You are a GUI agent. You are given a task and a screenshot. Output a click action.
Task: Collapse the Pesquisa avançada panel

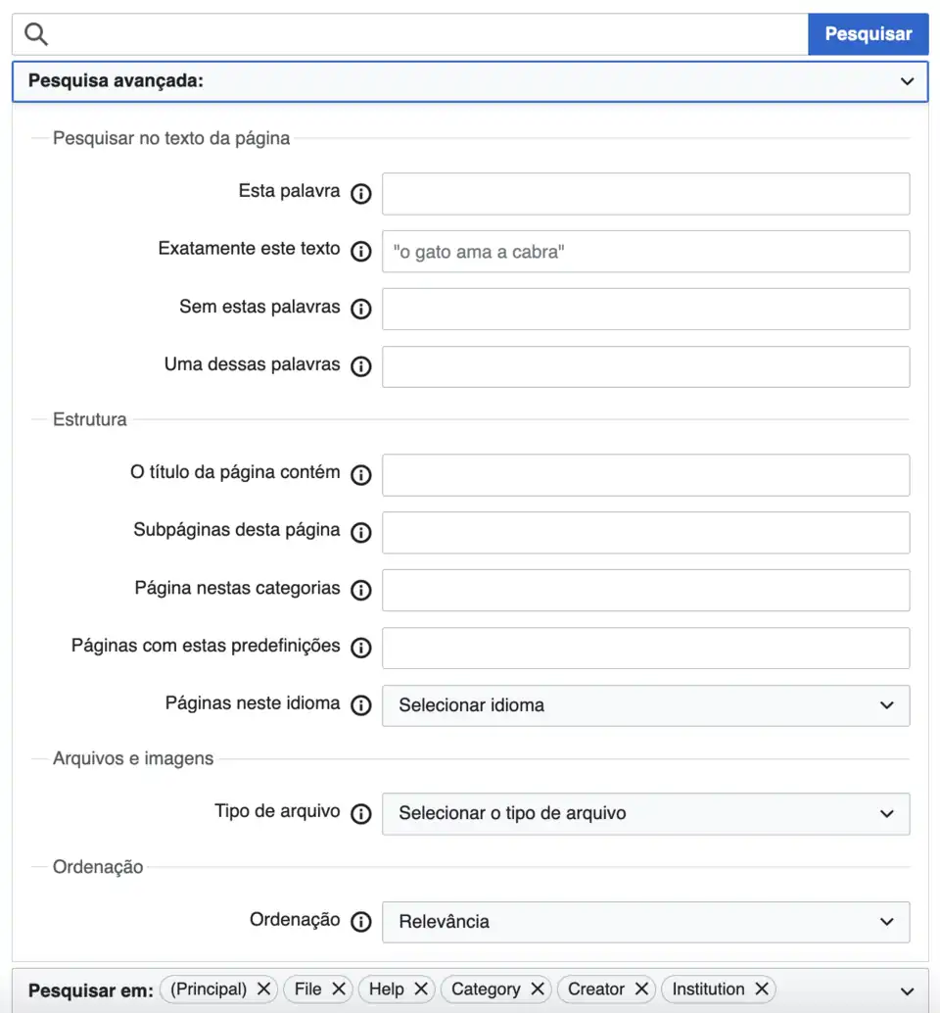pyautogui.click(x=907, y=81)
